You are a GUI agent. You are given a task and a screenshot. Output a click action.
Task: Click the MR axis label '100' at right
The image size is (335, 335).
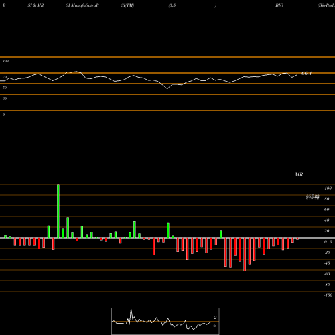328,188
